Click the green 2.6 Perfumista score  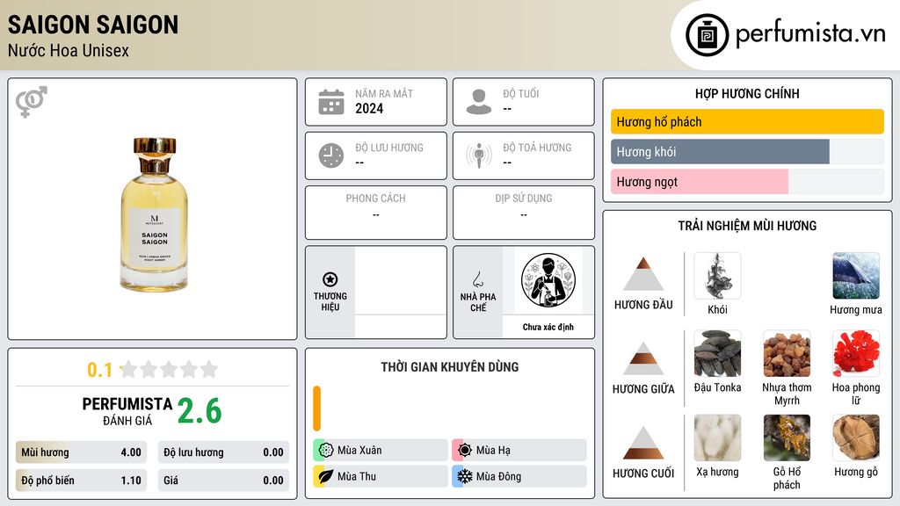tap(200, 411)
